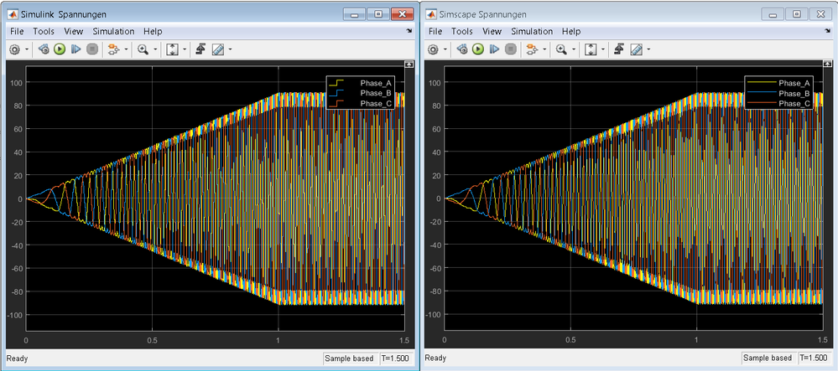Viewport: 838px width, 371px height.
Task: Open Triggers icon in Simscape Spannungen toolbar
Action: tap(620, 49)
